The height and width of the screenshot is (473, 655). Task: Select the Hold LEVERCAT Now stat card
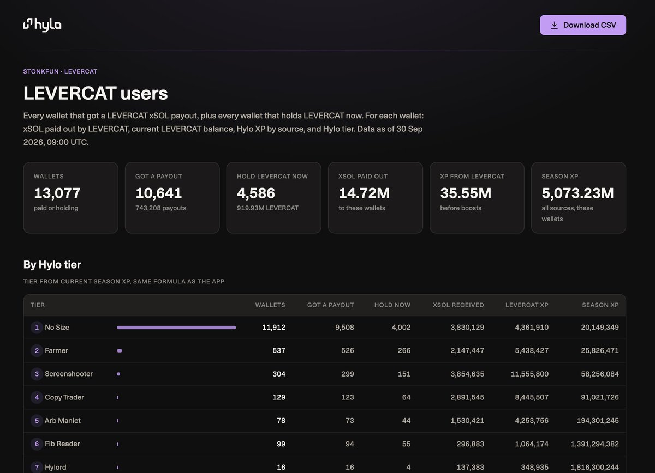[x=273, y=198]
